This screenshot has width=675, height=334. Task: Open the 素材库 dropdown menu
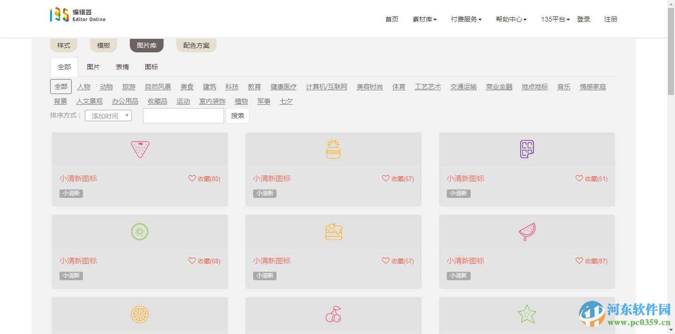[424, 19]
